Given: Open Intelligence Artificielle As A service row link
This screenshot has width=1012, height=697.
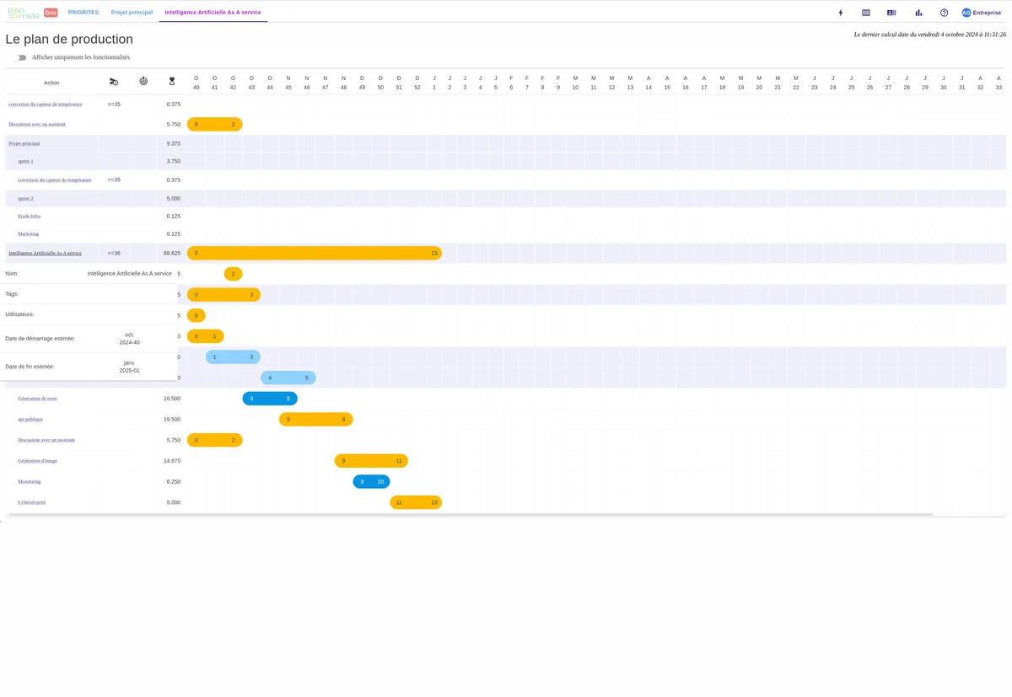Looking at the screenshot, I should 45,253.
